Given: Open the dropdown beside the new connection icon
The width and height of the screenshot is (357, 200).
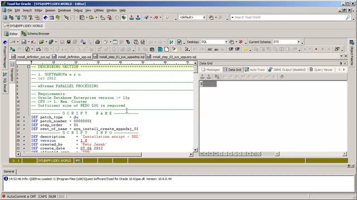Looking at the screenshot, I should [x=151, y=17].
